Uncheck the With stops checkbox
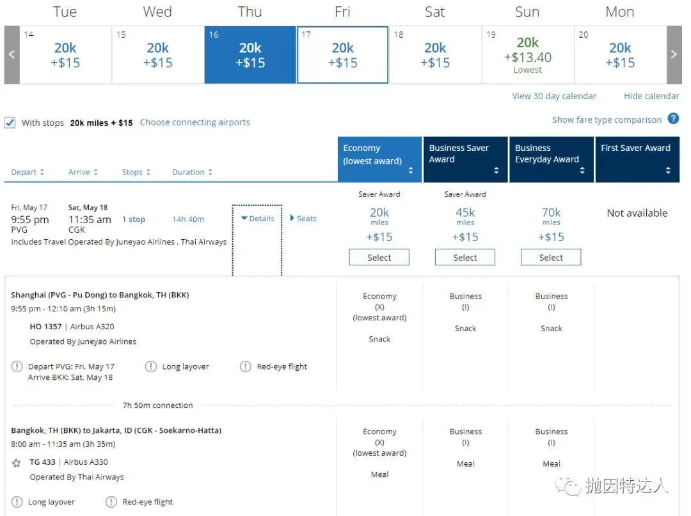The height and width of the screenshot is (516, 691). point(10,123)
